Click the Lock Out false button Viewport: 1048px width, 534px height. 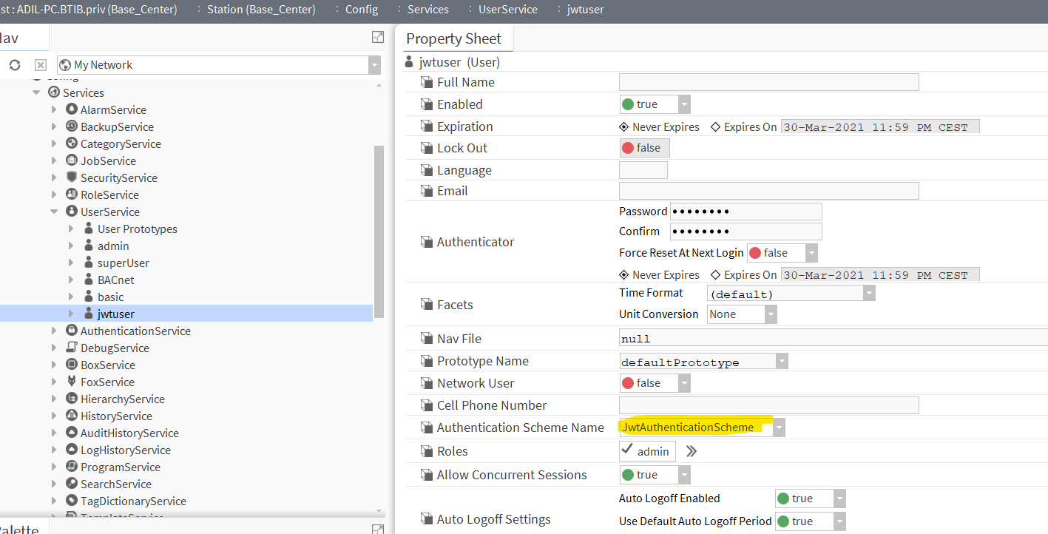tap(644, 148)
